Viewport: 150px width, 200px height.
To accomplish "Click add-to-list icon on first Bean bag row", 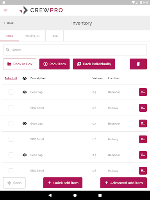I will click(x=143, y=92).
